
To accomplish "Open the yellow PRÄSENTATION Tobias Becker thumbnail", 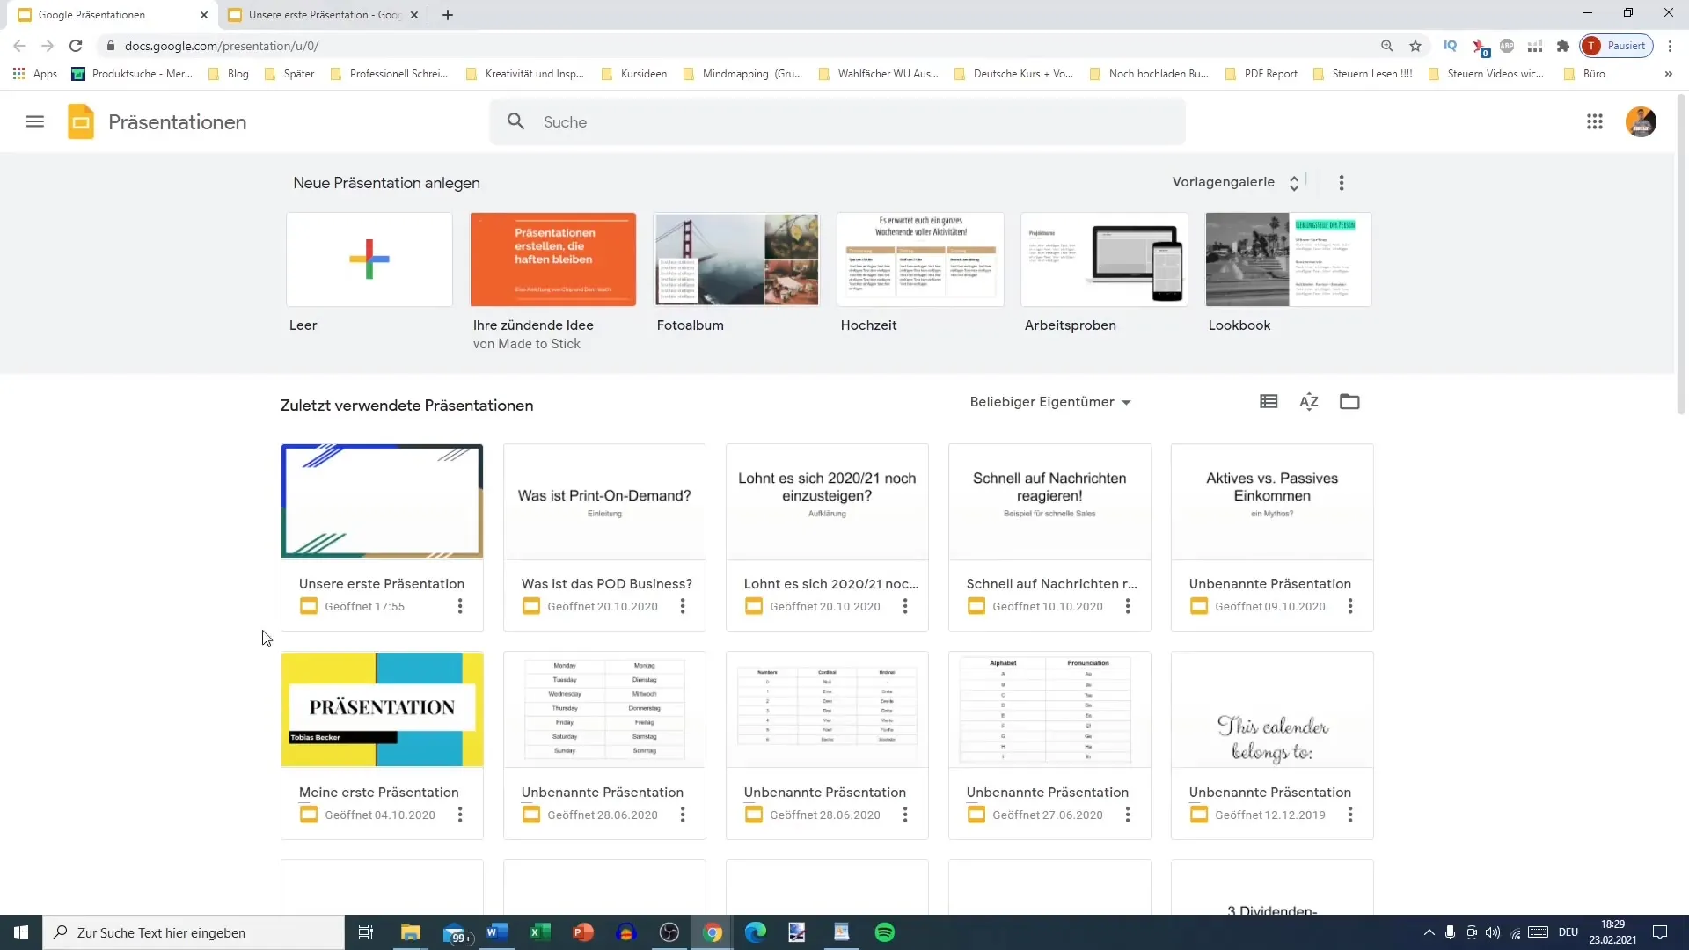I will pyautogui.click(x=382, y=709).
